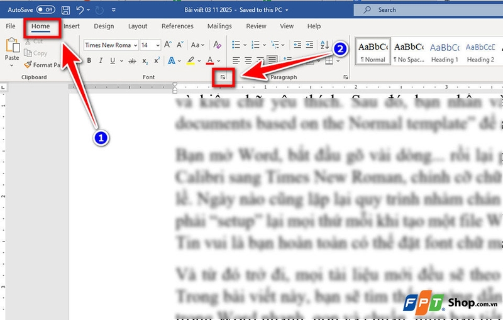Insert a bulleted list
The height and width of the screenshot is (320, 503).
(236, 45)
